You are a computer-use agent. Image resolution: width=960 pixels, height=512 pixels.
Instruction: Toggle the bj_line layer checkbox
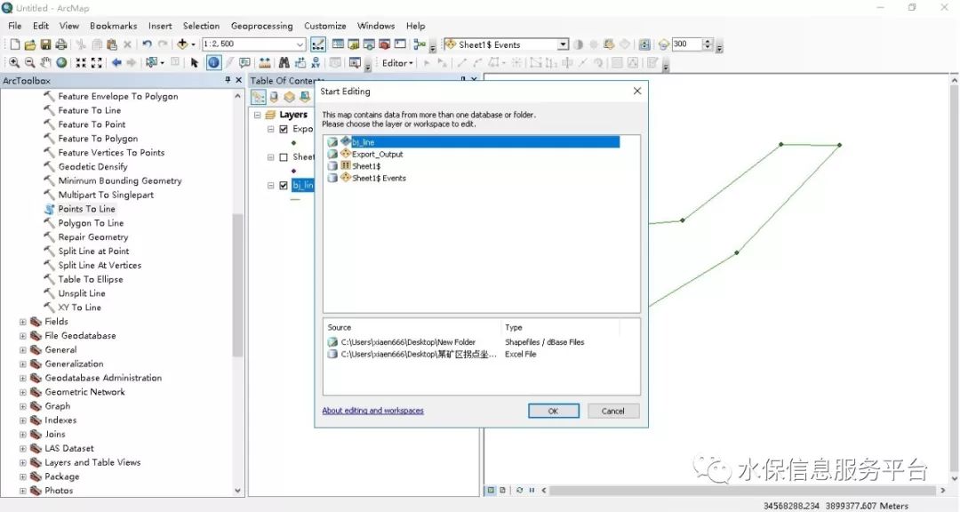click(x=284, y=186)
